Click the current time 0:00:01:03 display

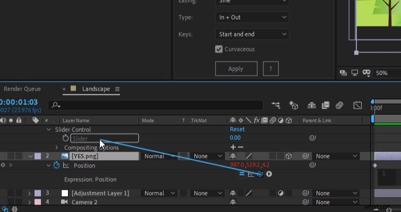coord(19,102)
